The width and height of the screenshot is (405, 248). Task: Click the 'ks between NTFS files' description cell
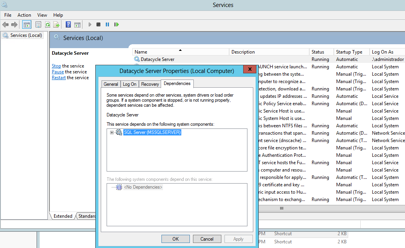tap(282, 126)
